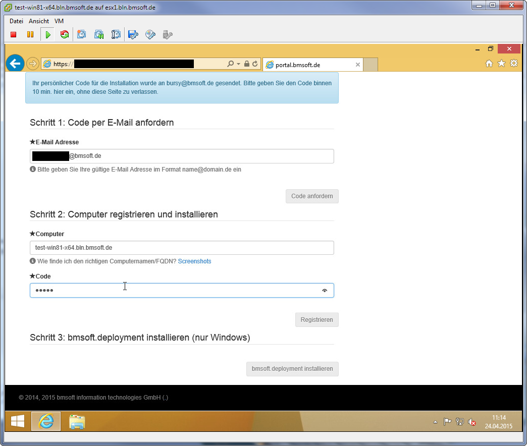Open Action Center flag icon
Viewport: 527px width, 446px height.
[447, 422]
